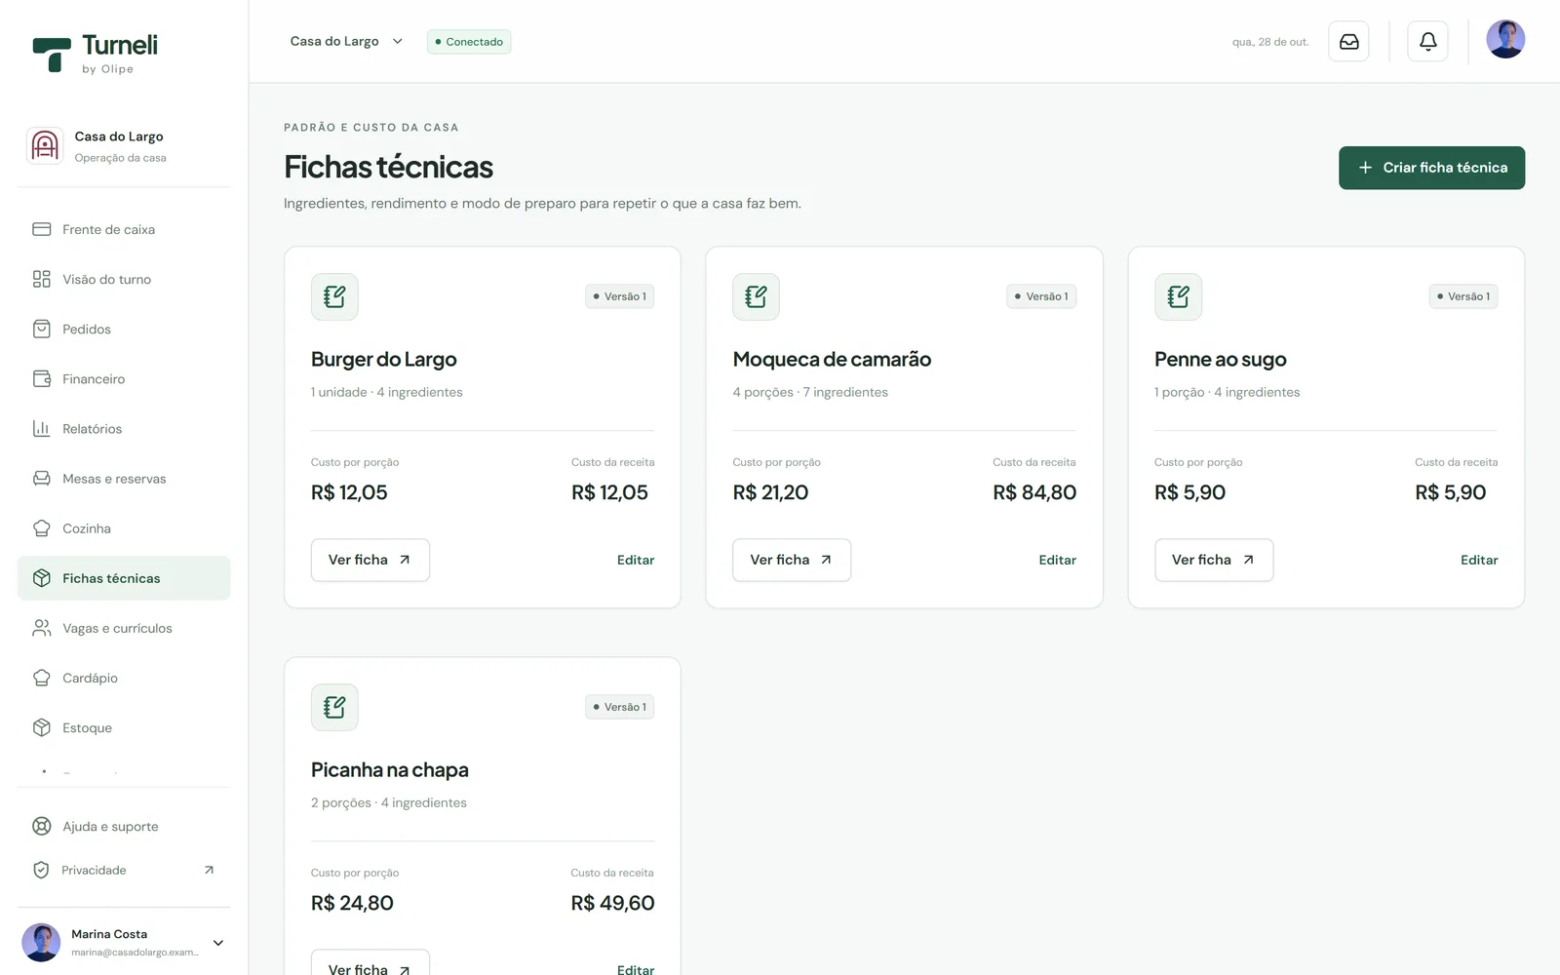Expand the Casa do Largo location dropdown
Image resolution: width=1560 pixels, height=975 pixels.
[346, 41]
